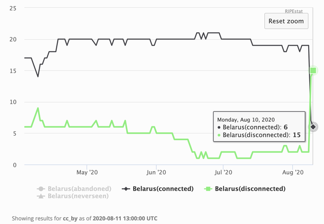Viewport: 324px width, 224px height.
Task: Click the April peak of the green disconnected line
Action: click(38, 108)
